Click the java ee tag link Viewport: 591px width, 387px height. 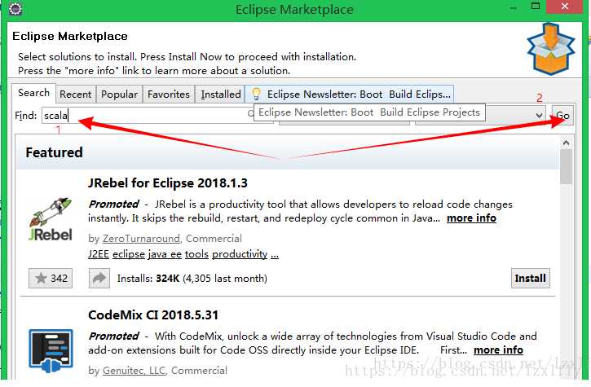(x=165, y=254)
